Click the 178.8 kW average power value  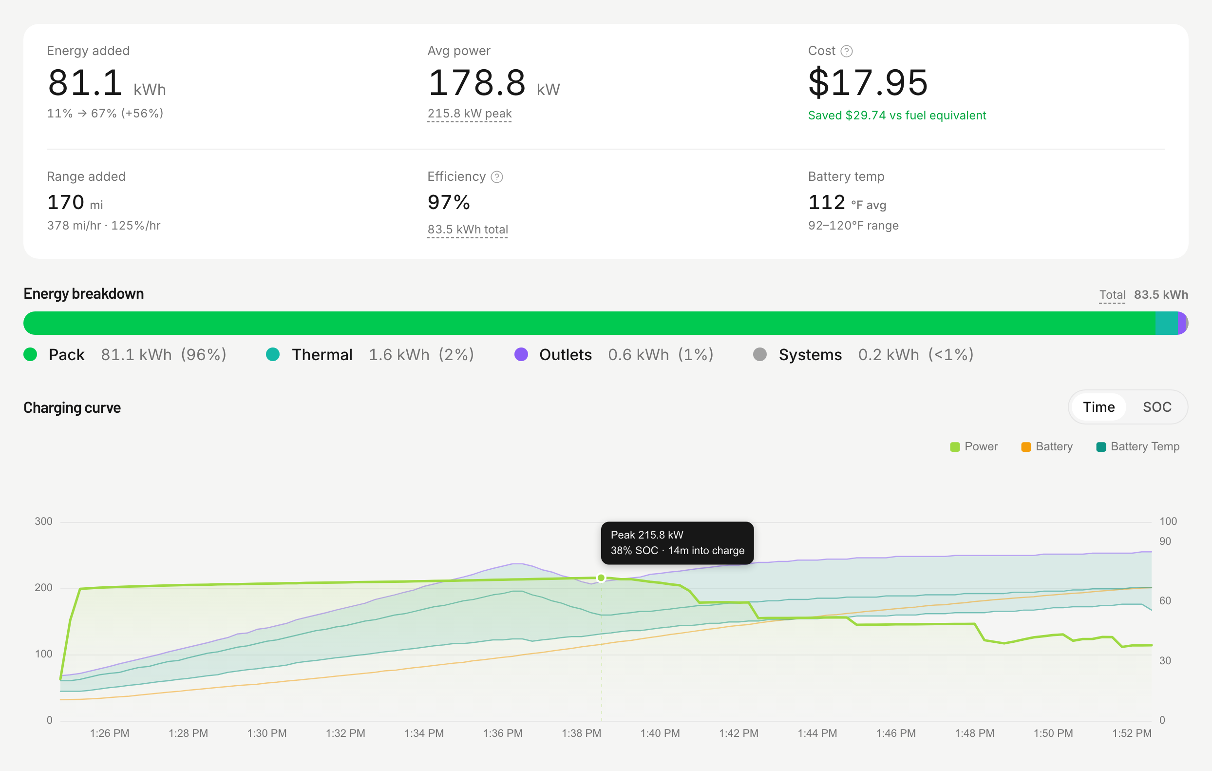click(493, 82)
